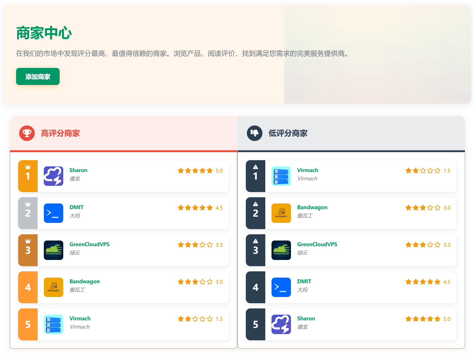Viewport: 473px width, 353px height.
Task: Click Virmach's 1.5 star rating in low-rated list
Action: coord(428,171)
